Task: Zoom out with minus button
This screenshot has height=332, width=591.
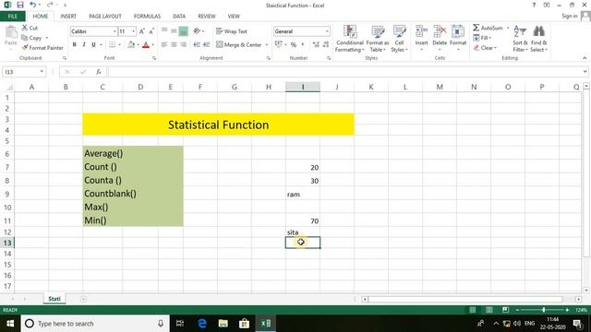Action: 517,310
